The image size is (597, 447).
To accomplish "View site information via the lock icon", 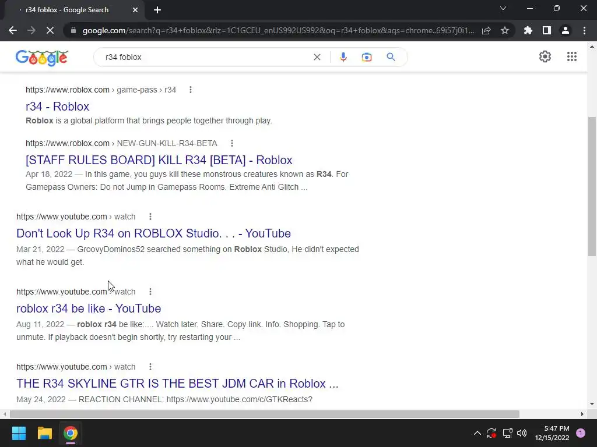I will [x=73, y=30].
